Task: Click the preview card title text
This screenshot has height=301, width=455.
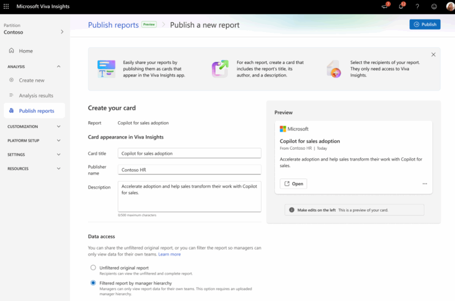Action: tap(310, 141)
